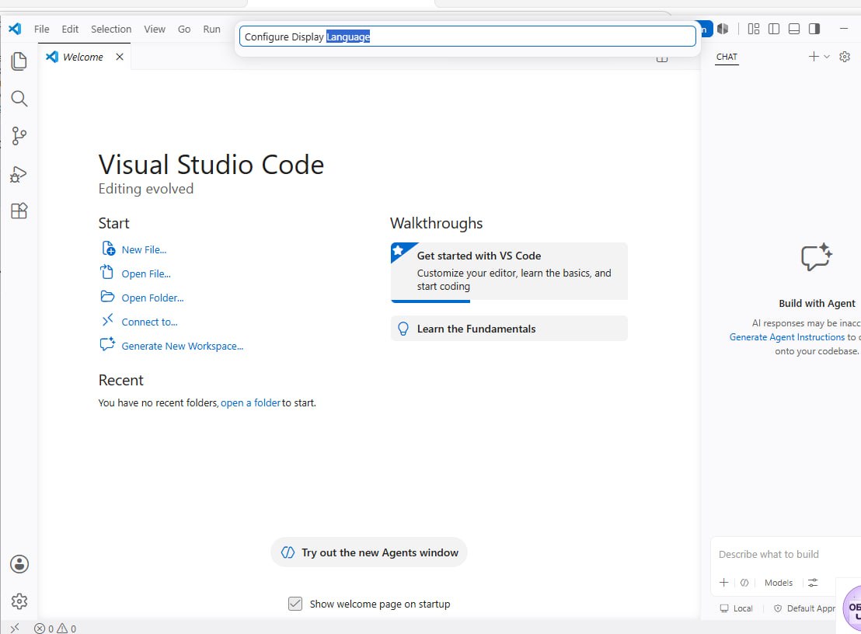Screen dimensions: 861x634
Task: Open the Models picker in chat input
Action: 778,583
